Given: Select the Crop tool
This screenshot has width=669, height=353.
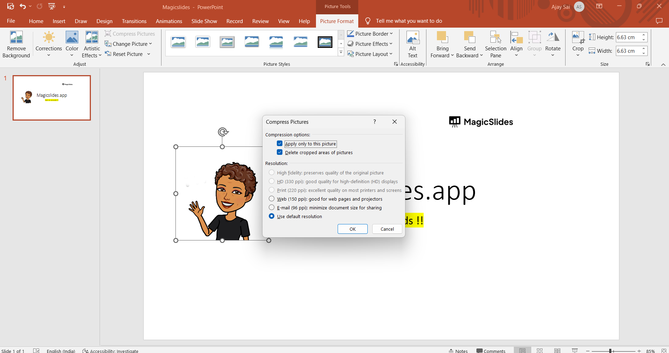Looking at the screenshot, I should point(578,38).
